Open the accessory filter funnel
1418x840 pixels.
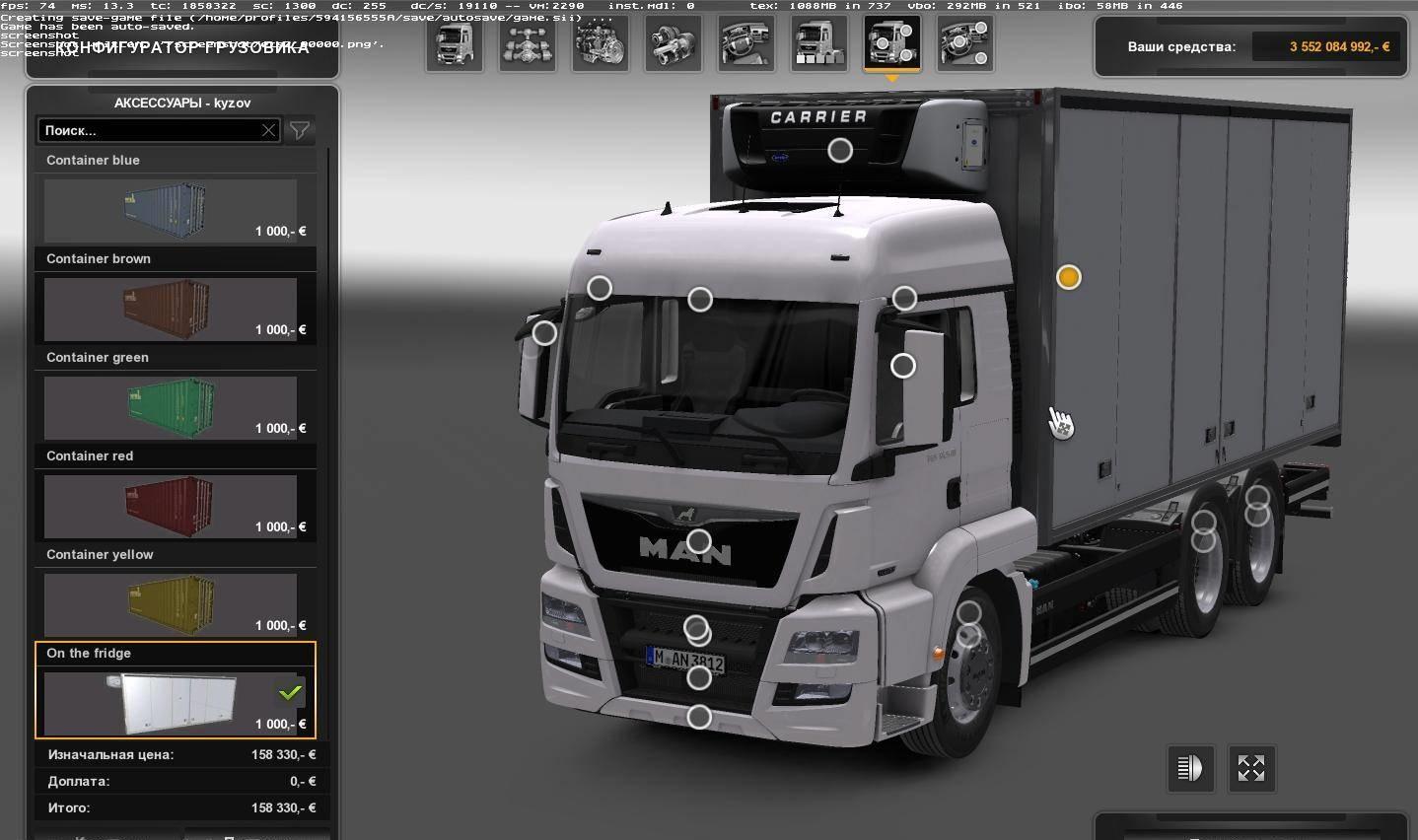[x=300, y=130]
